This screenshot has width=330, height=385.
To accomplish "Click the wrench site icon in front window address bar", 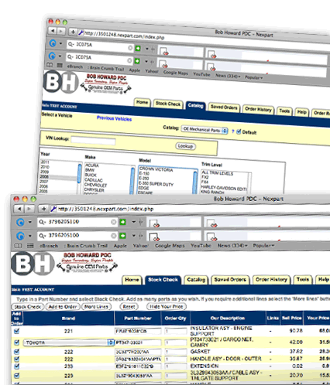I will pyautogui.click(x=53, y=209).
